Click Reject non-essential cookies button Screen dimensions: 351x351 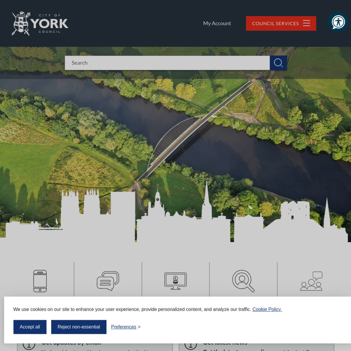[x=79, y=327]
